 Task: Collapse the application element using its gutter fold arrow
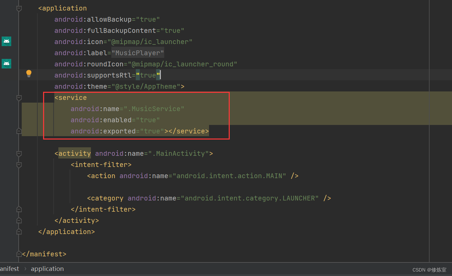(19, 8)
